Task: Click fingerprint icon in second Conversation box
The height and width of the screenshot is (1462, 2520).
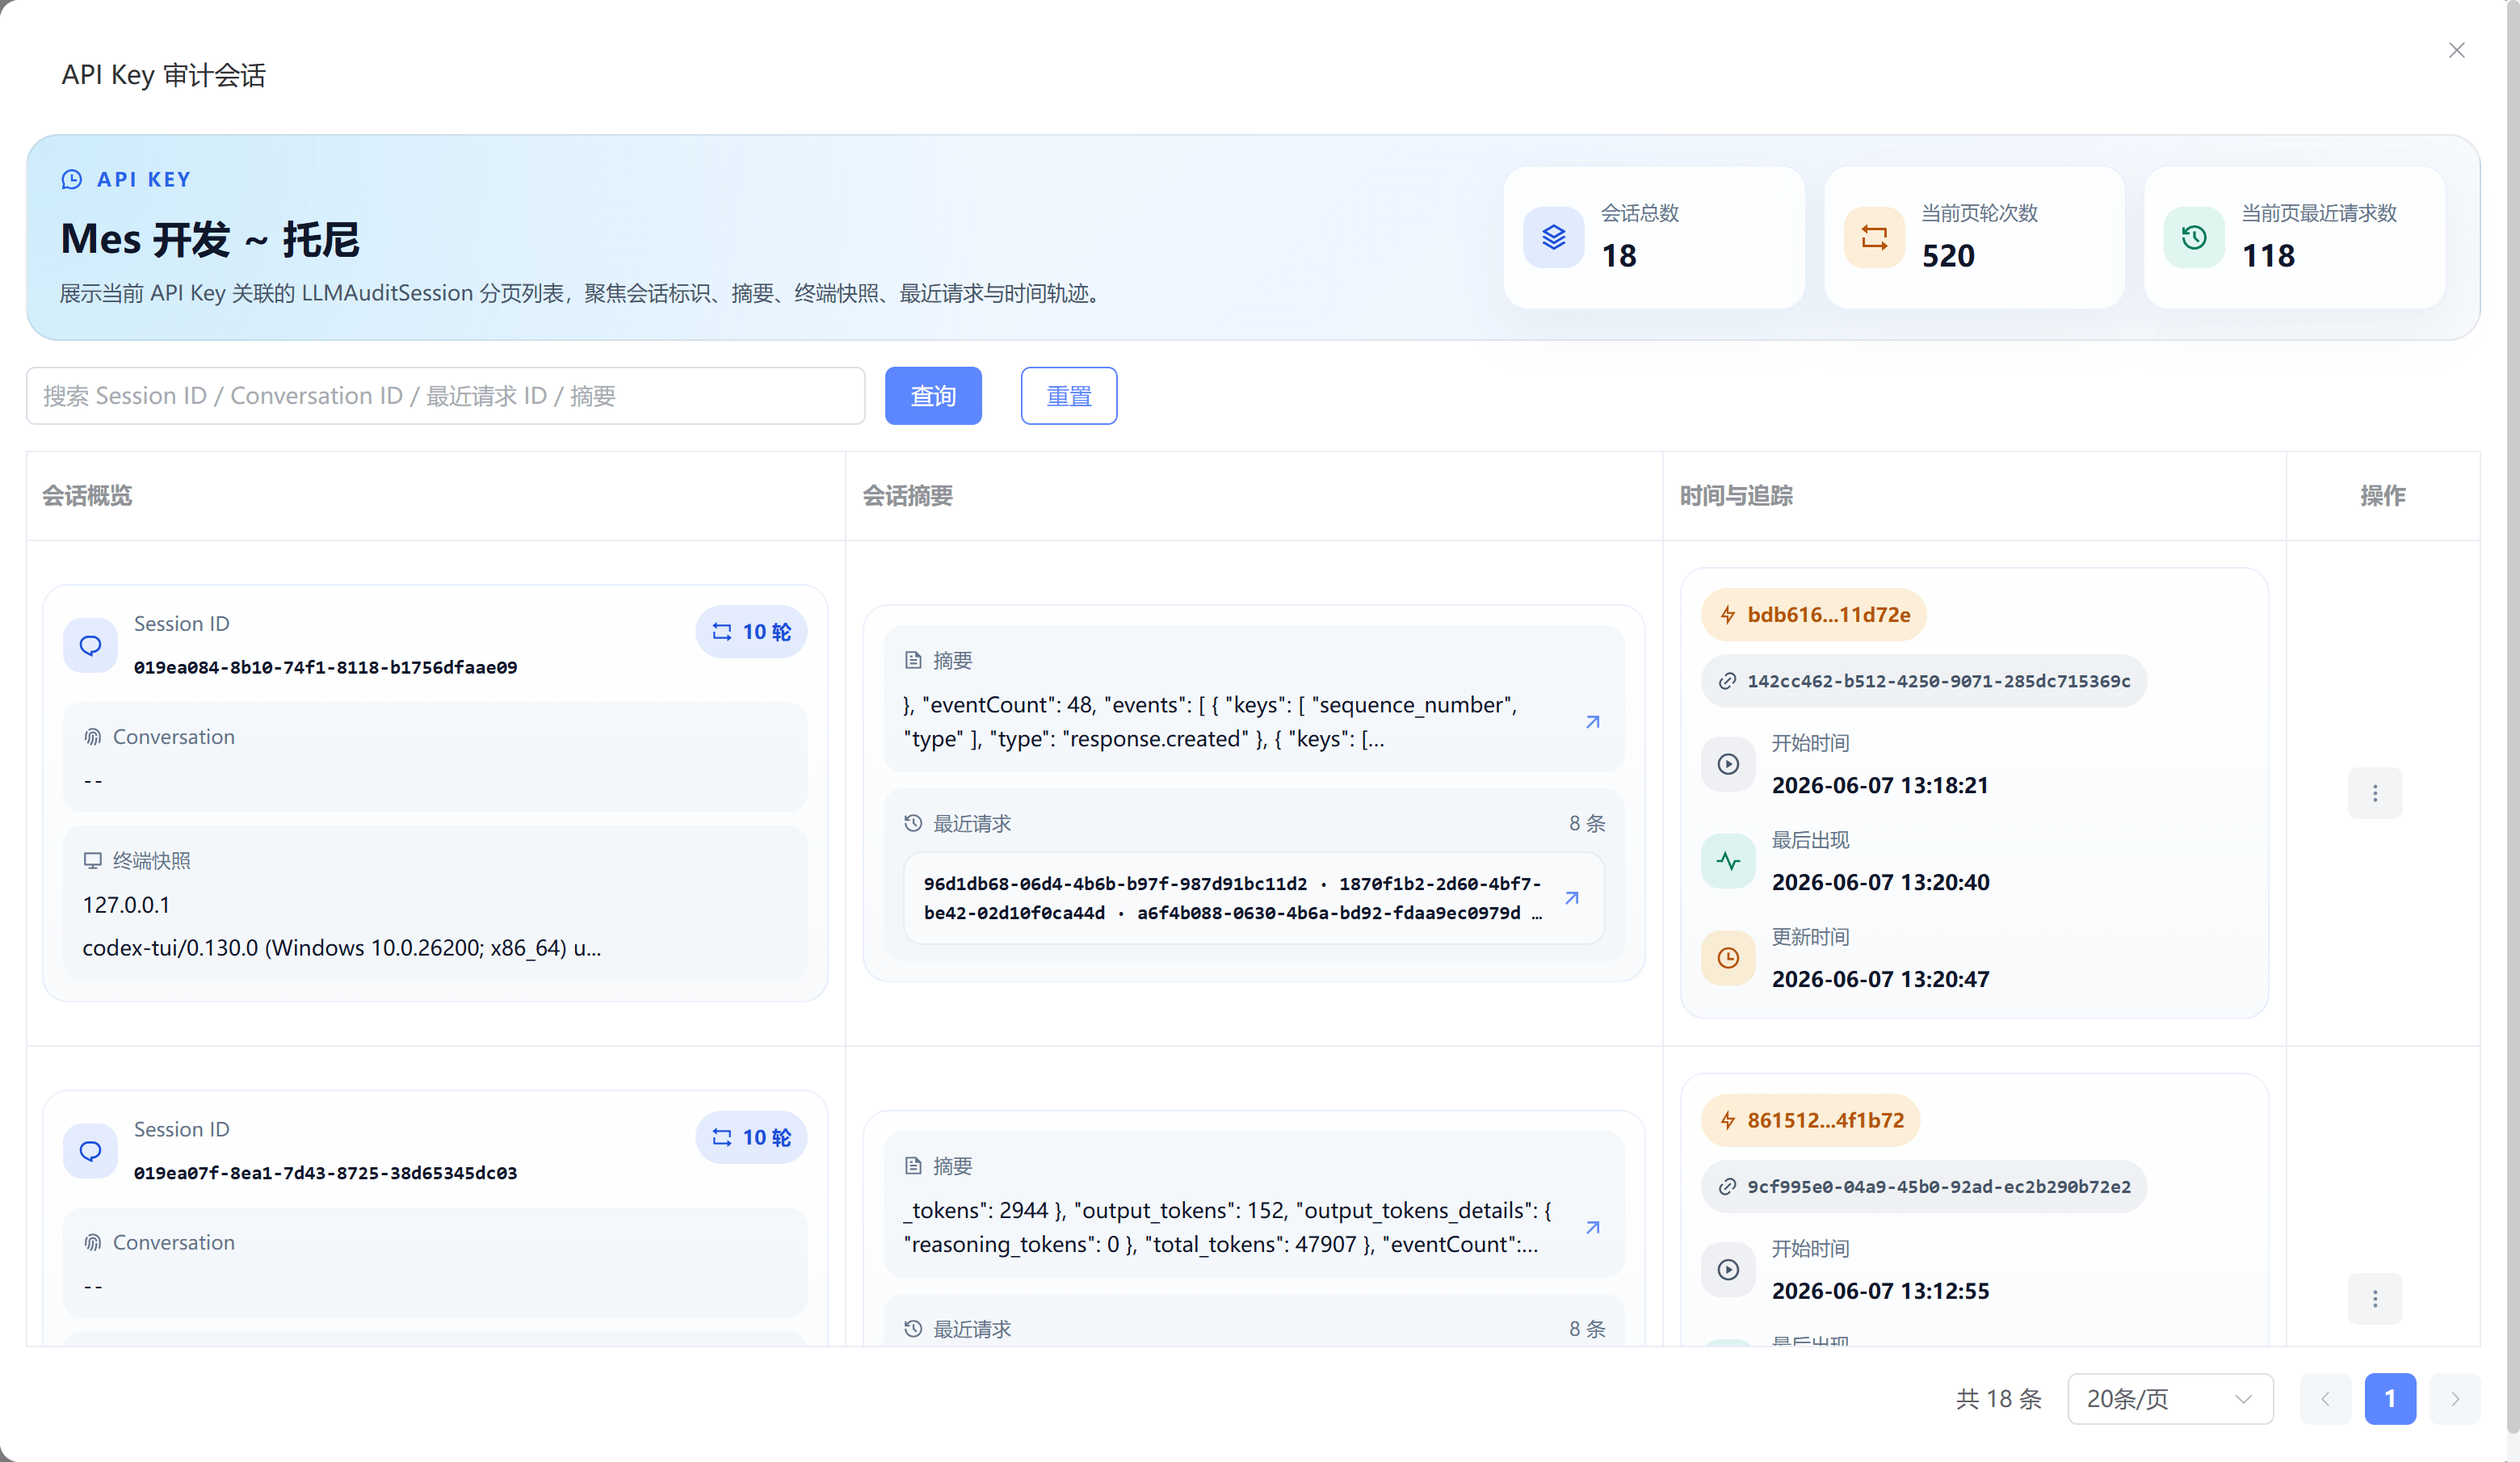Action: click(93, 1243)
